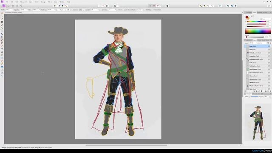Apply Auto Levels from the toolbar

pos(55,6)
